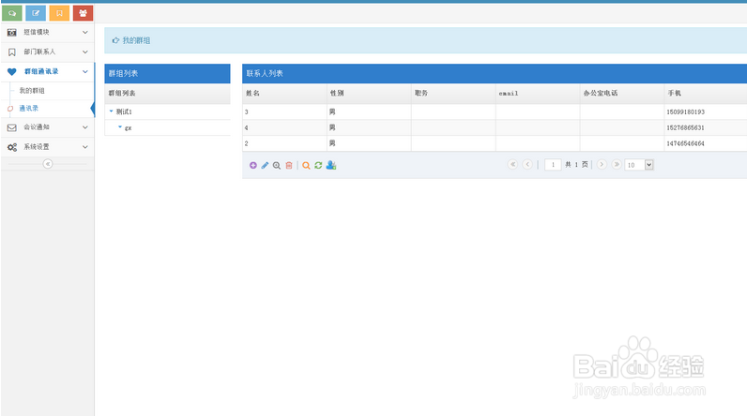747x416 pixels.
Task: Collapse the gx group tree node
Action: (x=119, y=126)
